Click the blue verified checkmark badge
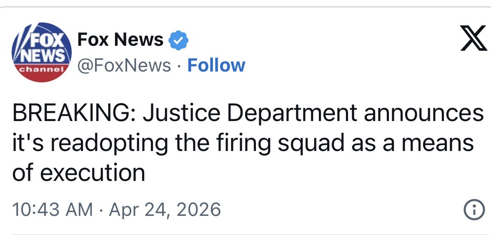The image size is (491, 235). [178, 41]
